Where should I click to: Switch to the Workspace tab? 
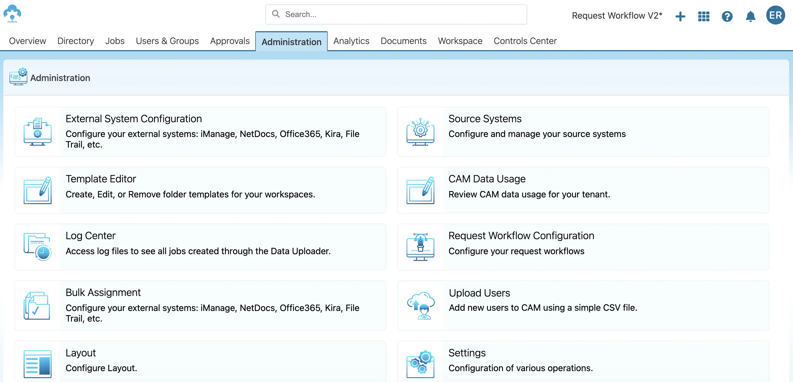(x=460, y=41)
